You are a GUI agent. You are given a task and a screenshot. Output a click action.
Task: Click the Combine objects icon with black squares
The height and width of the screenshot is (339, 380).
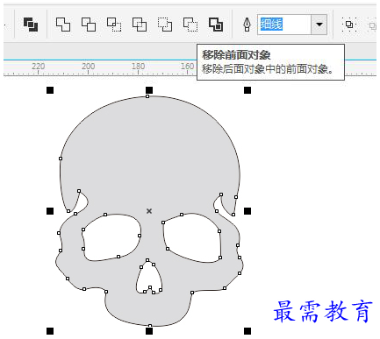click(x=31, y=25)
